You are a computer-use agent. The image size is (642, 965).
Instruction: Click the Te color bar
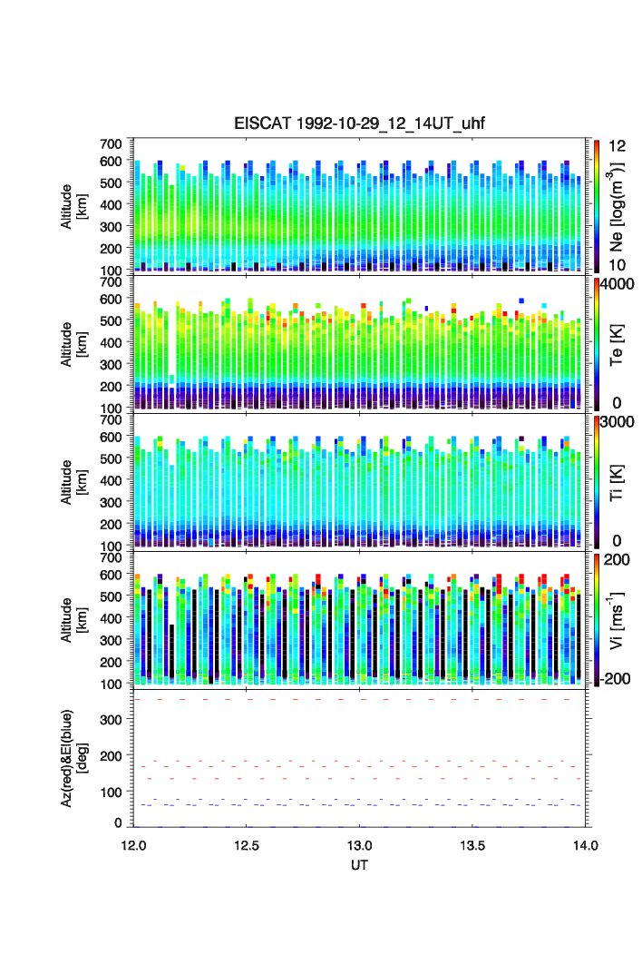click(597, 344)
